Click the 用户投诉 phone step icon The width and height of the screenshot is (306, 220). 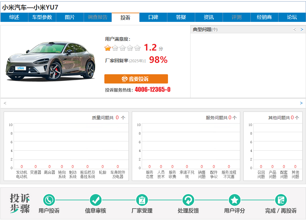[49, 200]
